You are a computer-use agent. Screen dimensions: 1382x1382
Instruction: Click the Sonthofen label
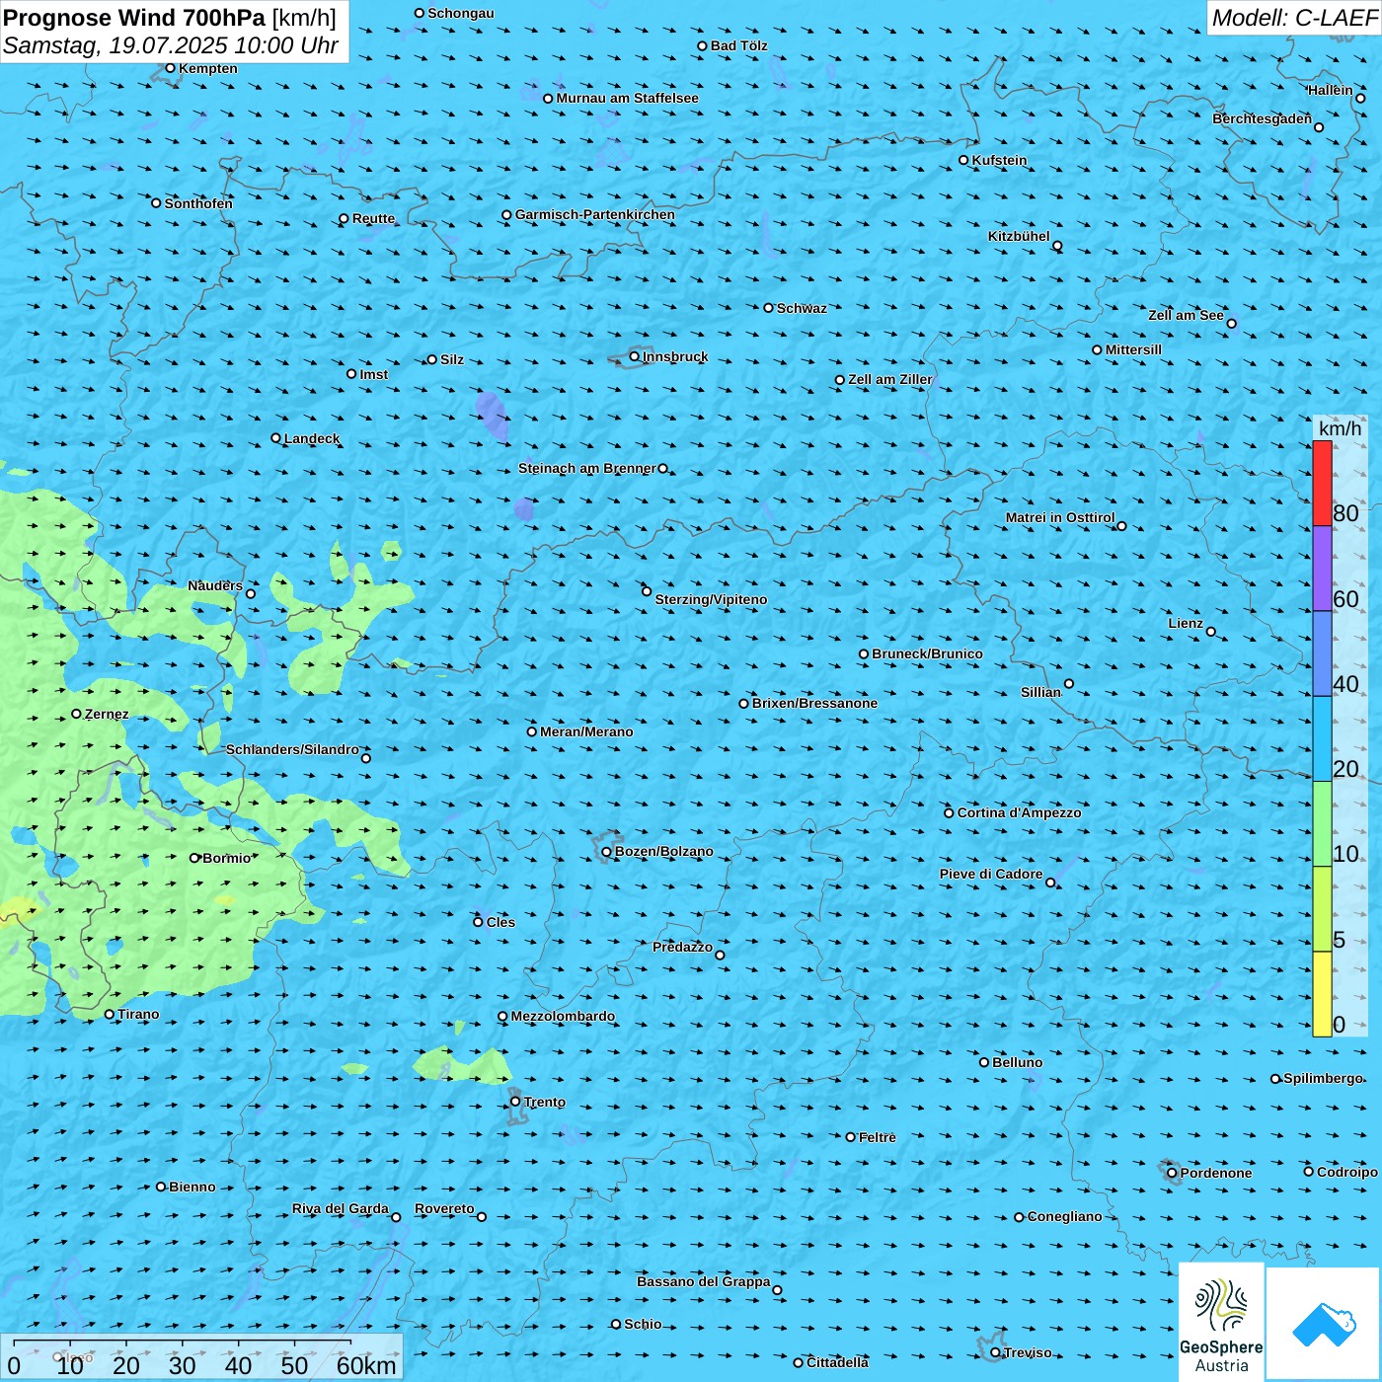(x=198, y=203)
